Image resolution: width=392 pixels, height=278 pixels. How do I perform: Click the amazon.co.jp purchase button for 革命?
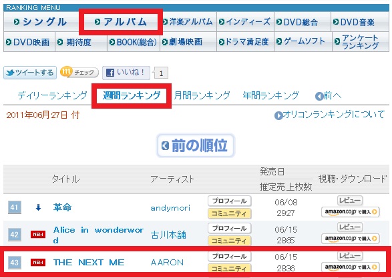(x=350, y=212)
